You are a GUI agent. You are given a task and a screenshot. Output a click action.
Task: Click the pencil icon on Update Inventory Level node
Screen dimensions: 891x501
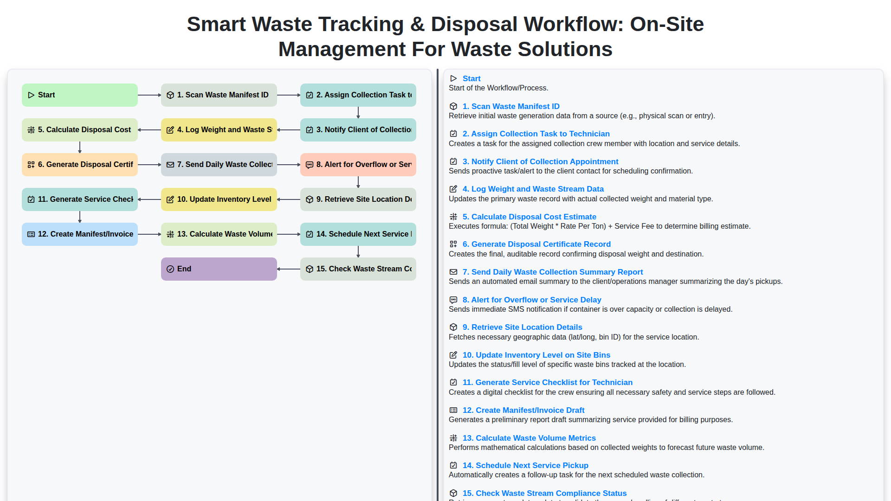click(170, 199)
